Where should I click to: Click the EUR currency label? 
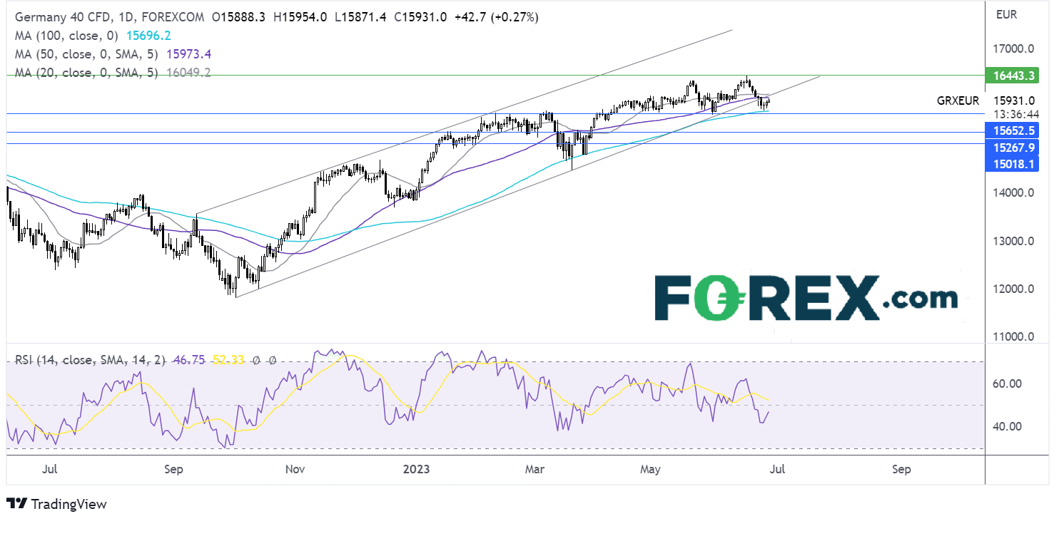coord(1007,14)
